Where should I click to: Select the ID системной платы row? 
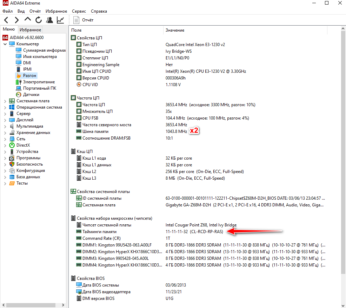(x=198, y=198)
